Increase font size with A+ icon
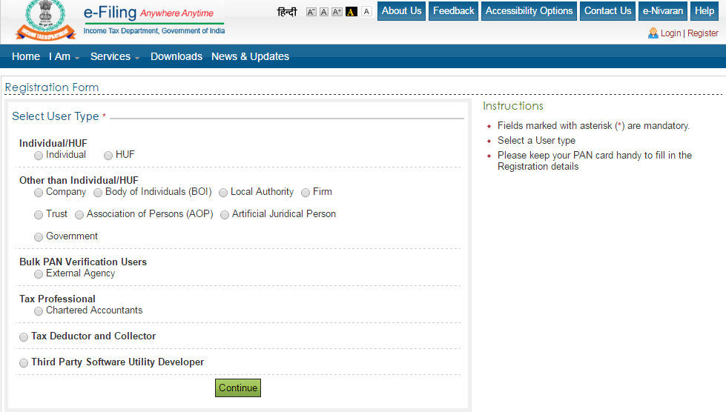This screenshot has width=726, height=412. click(337, 12)
